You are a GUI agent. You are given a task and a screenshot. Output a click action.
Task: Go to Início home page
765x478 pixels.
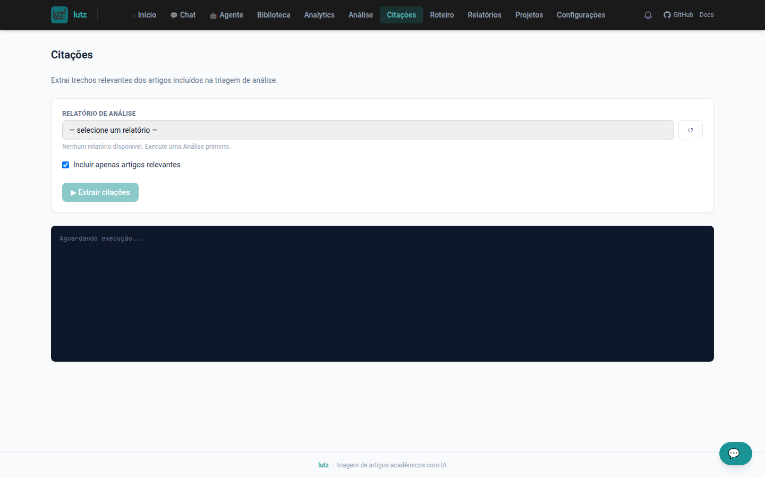coord(144,15)
